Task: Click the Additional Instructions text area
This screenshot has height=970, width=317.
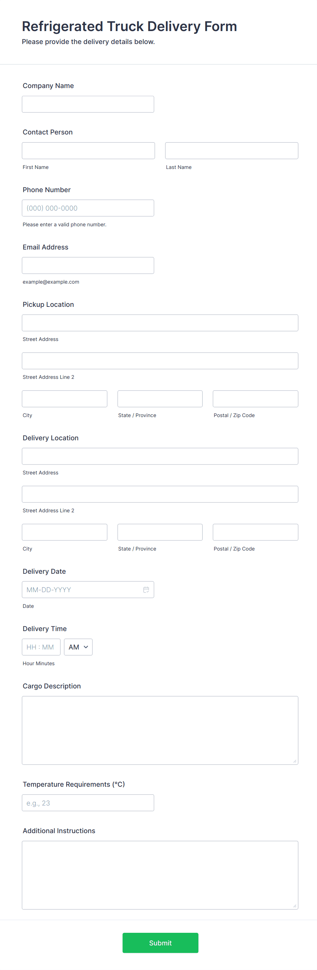Action: tap(160, 875)
